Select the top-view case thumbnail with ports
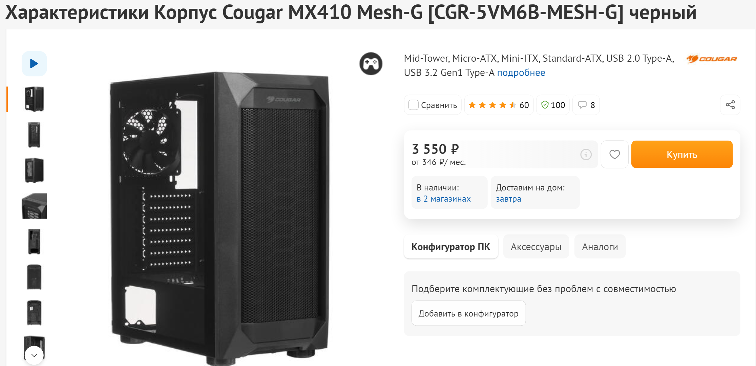The height and width of the screenshot is (366, 756). pos(34,206)
